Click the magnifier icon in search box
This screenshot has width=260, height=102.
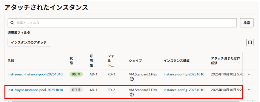[12, 23]
